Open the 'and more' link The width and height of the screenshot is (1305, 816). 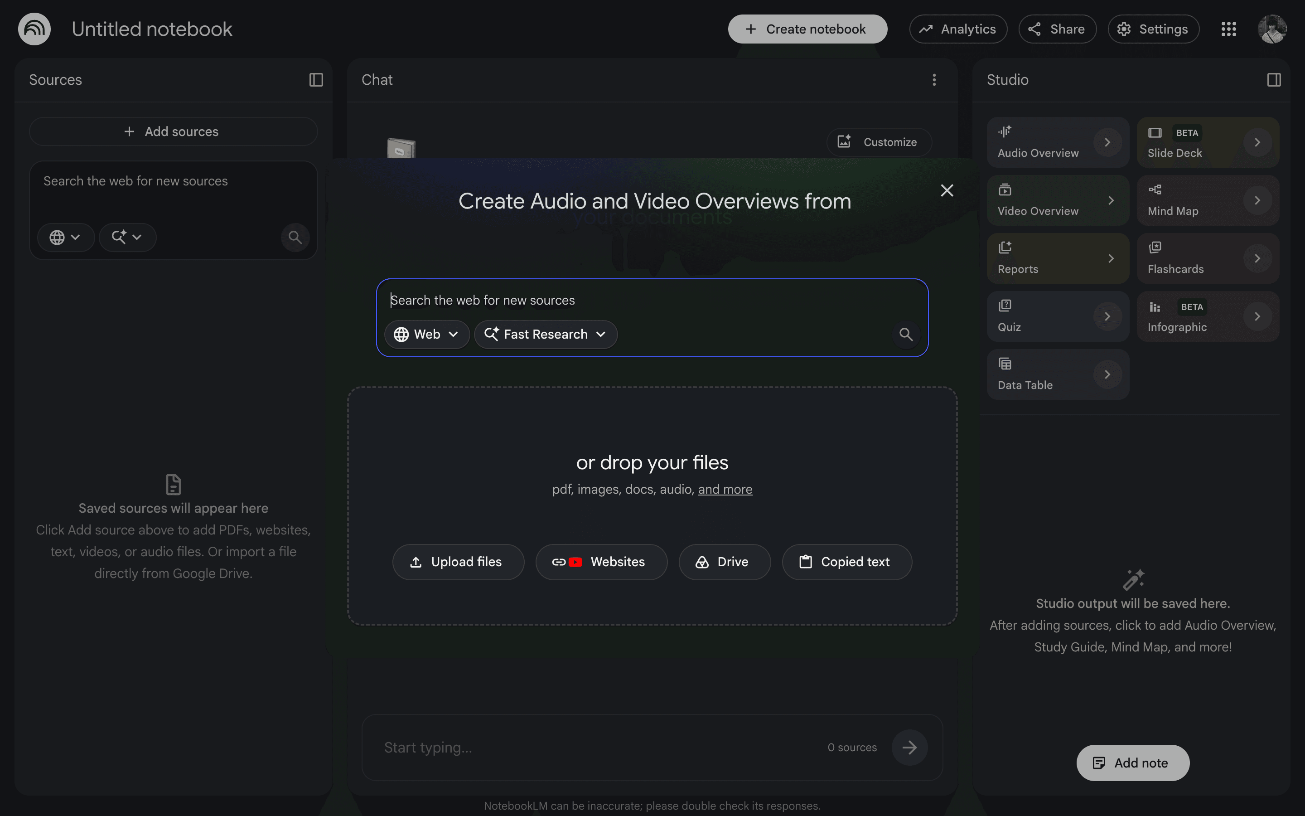[725, 490]
